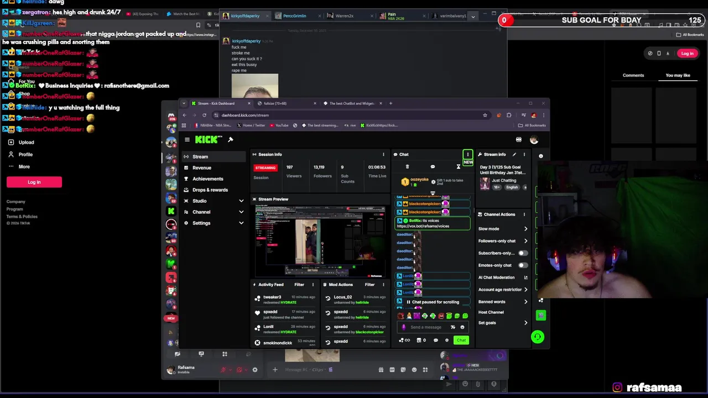Click Filter in Activity Feed
708x398 pixels.
(299, 285)
